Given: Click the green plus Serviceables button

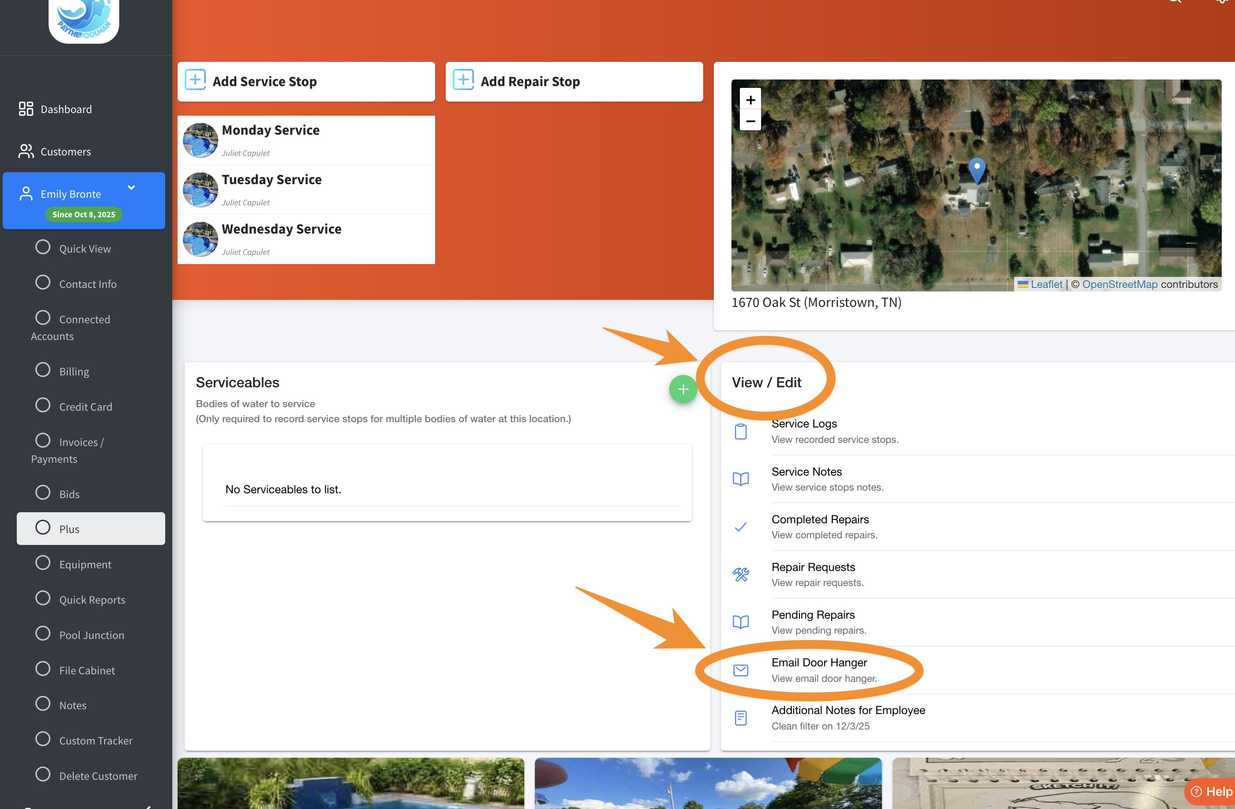Looking at the screenshot, I should (683, 389).
